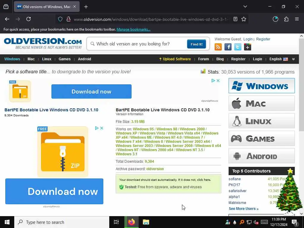Open contributor safarisilver's profile
Viewport: 304px width, 228px height.
(237, 191)
